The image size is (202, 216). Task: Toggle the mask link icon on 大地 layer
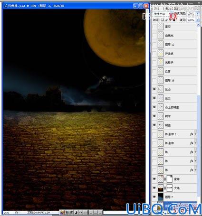point(165,188)
